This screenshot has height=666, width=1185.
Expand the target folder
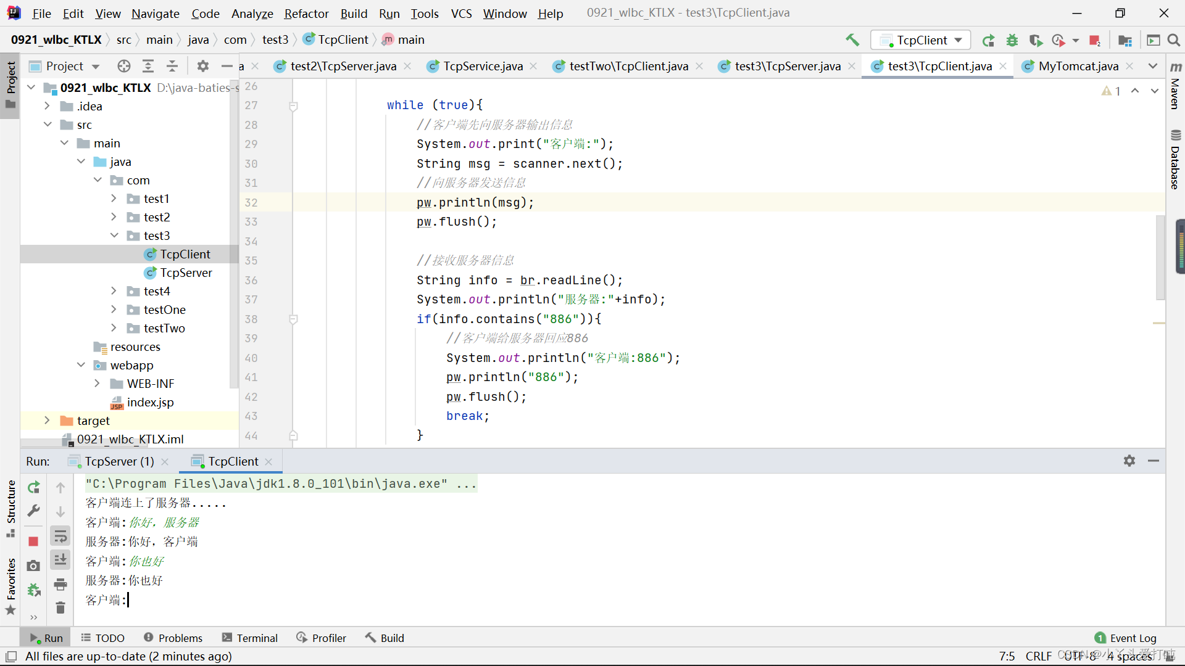(48, 421)
